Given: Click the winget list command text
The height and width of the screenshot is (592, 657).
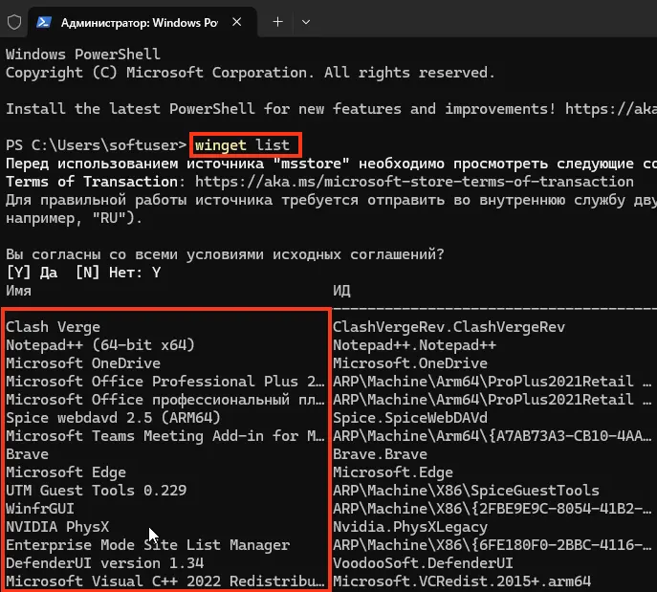Looking at the screenshot, I should click(x=242, y=145).
